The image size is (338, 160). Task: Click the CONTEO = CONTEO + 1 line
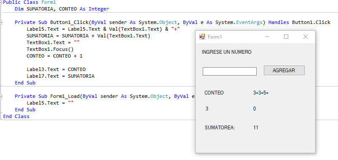click(54, 56)
